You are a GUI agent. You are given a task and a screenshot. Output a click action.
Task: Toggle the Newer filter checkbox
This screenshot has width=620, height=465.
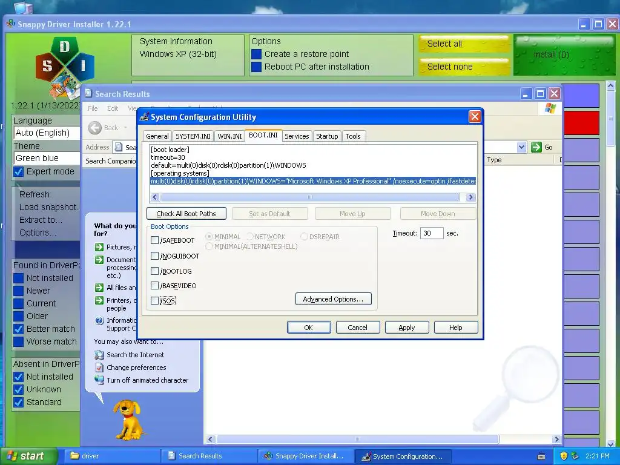[x=18, y=291]
